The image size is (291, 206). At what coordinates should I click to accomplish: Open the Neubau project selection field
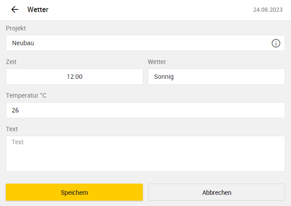[x=145, y=43]
